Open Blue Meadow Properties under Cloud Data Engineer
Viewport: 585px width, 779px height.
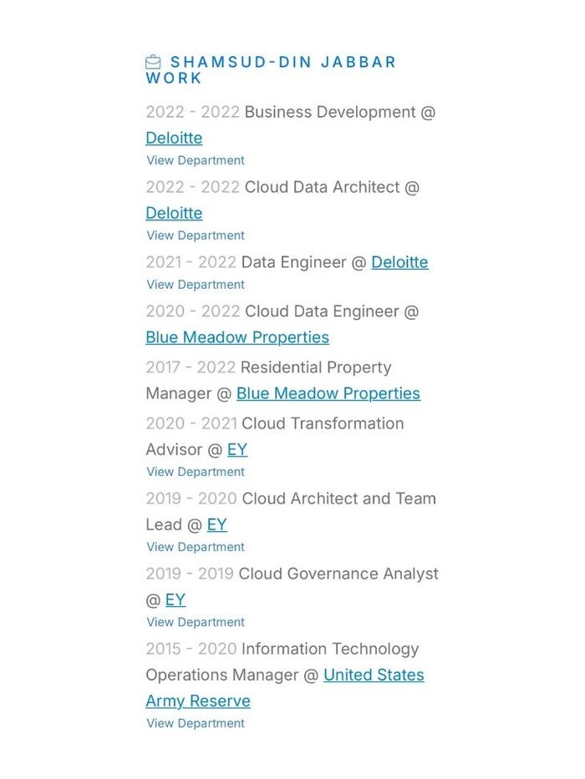(x=237, y=337)
